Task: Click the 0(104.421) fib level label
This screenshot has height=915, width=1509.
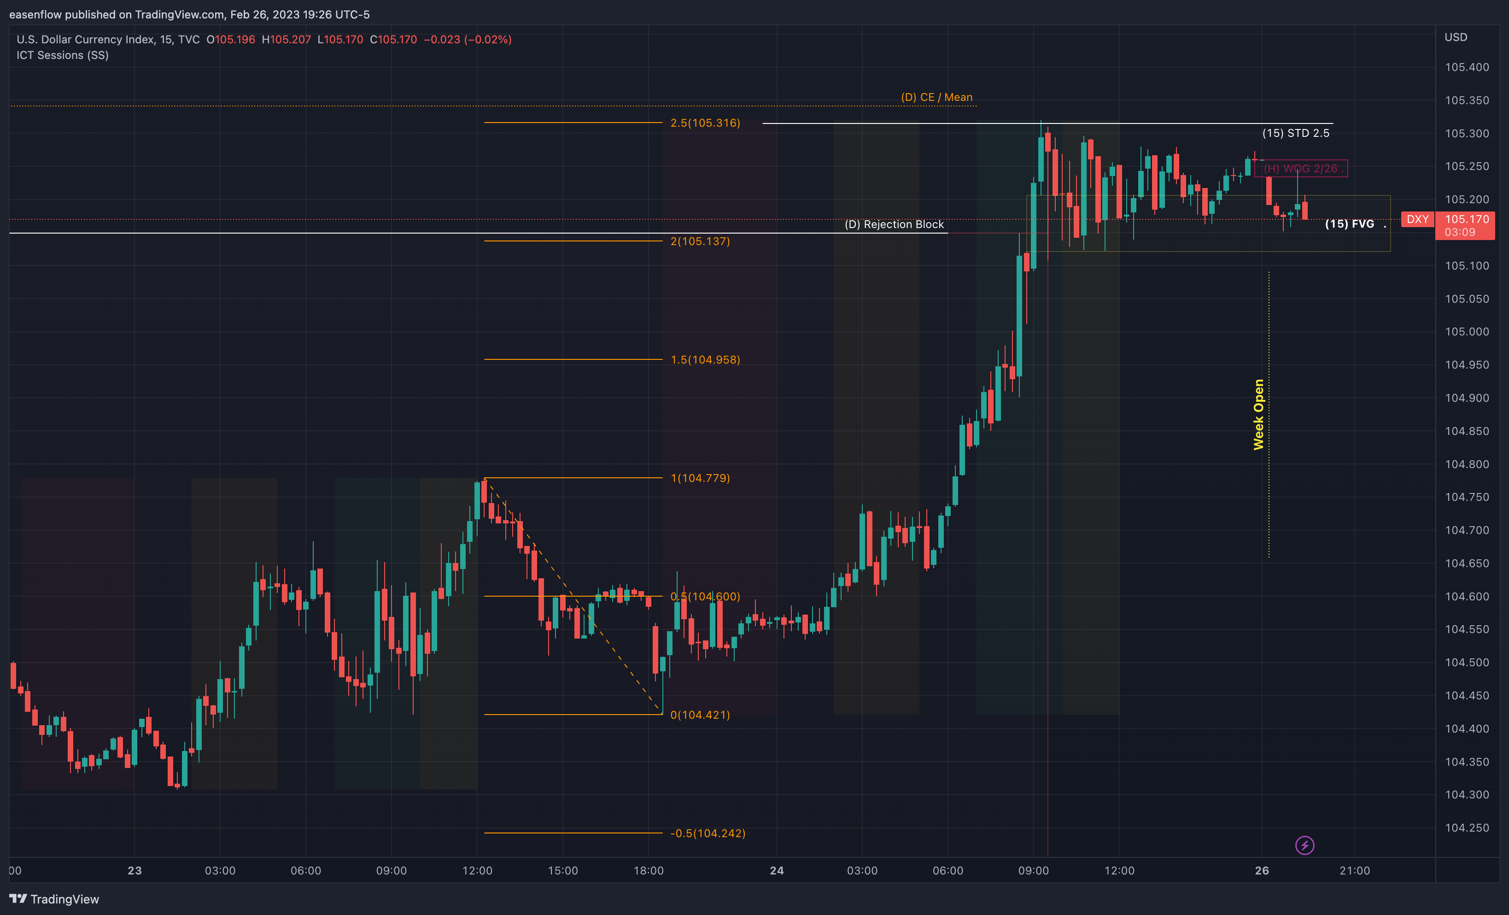Action: point(700,715)
